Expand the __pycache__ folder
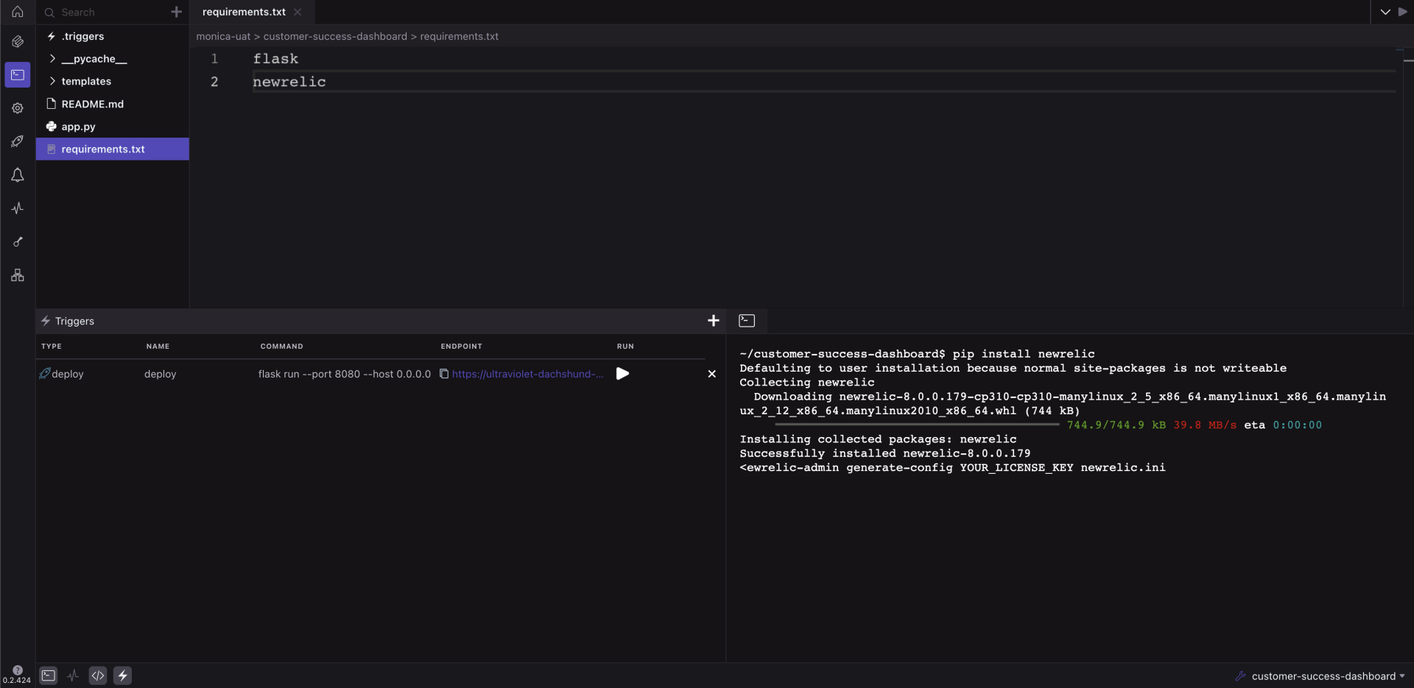This screenshot has height=688, width=1414. (x=94, y=59)
